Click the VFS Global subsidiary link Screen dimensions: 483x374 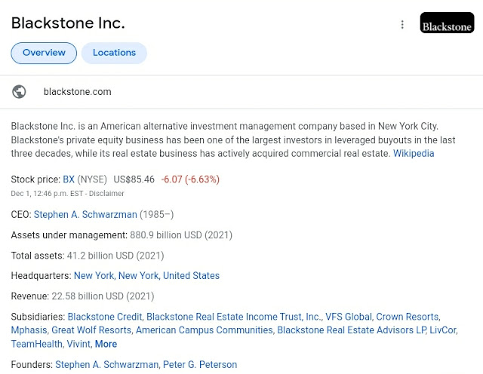(348, 317)
